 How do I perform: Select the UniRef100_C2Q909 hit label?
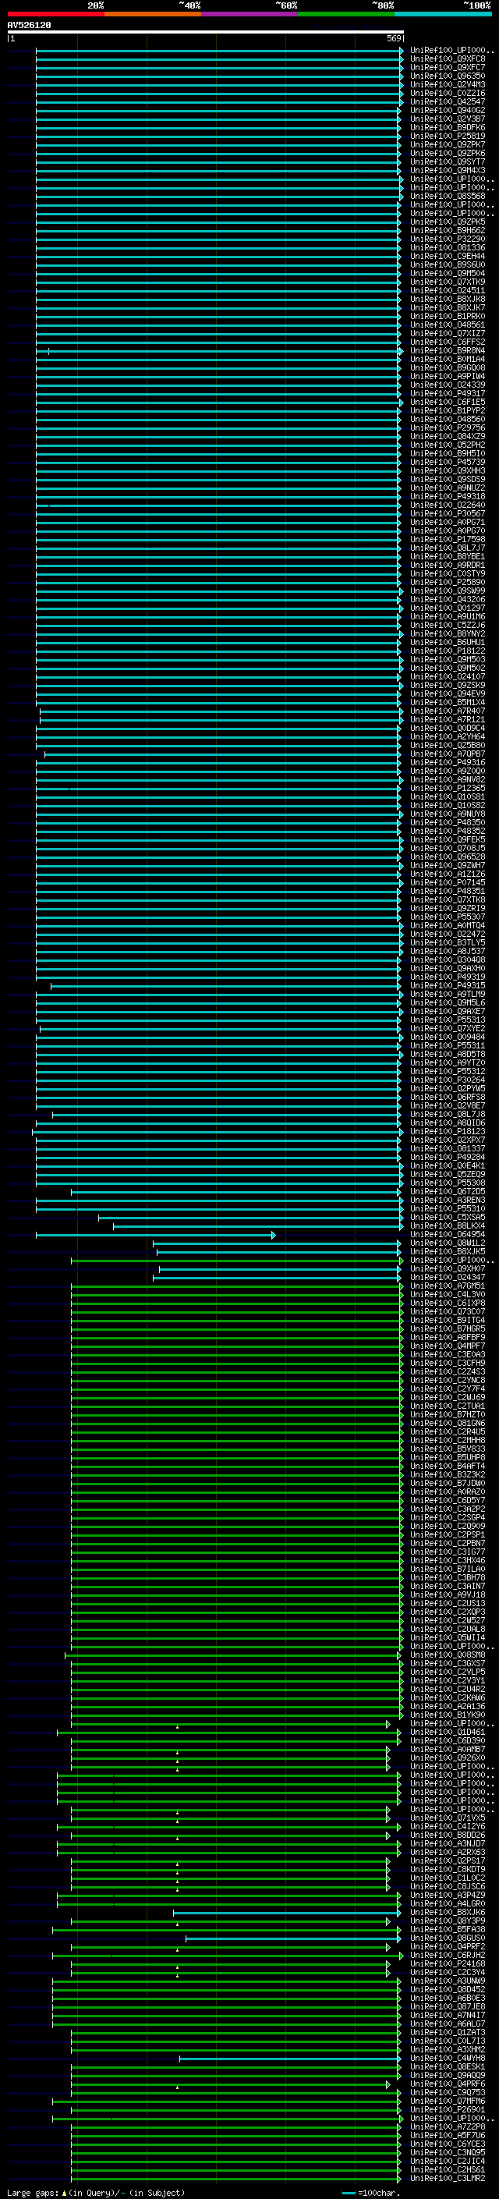point(448,1526)
